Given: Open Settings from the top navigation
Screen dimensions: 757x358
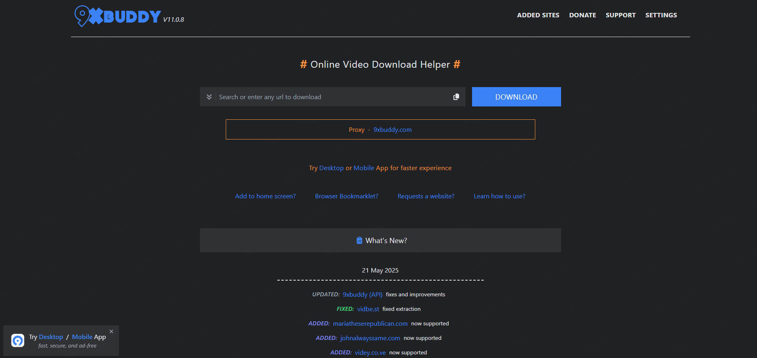Looking at the screenshot, I should (x=661, y=15).
